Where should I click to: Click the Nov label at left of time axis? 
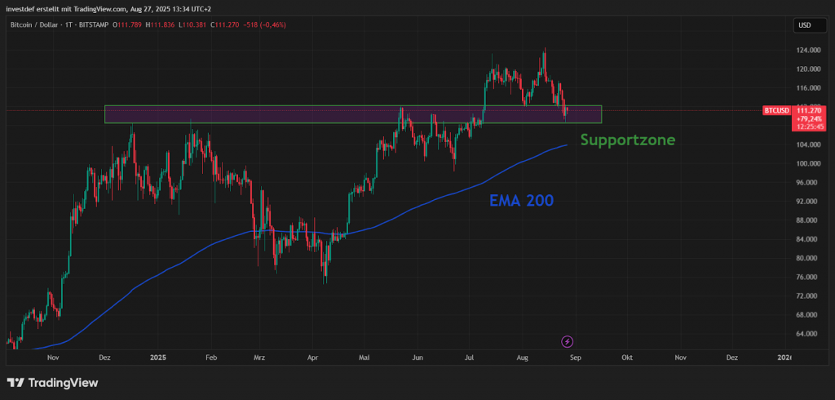[53, 358]
